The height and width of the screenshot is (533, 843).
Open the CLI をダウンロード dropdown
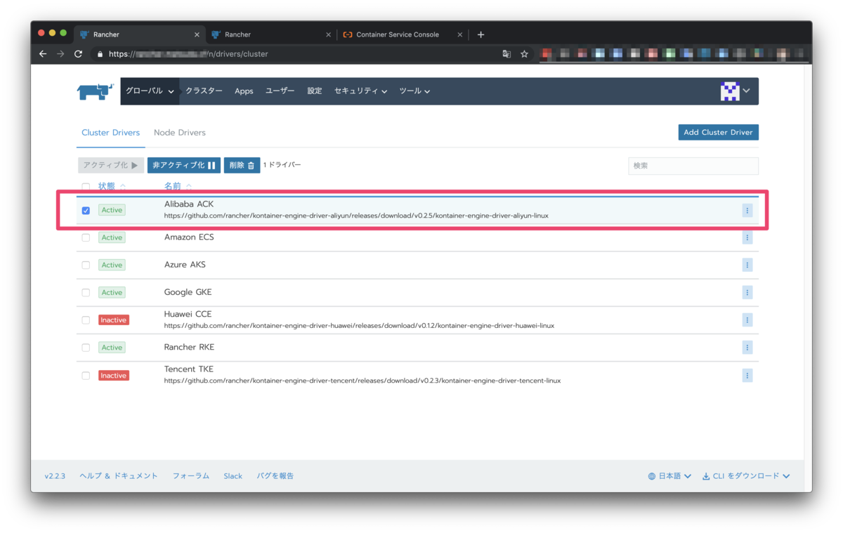(x=746, y=476)
